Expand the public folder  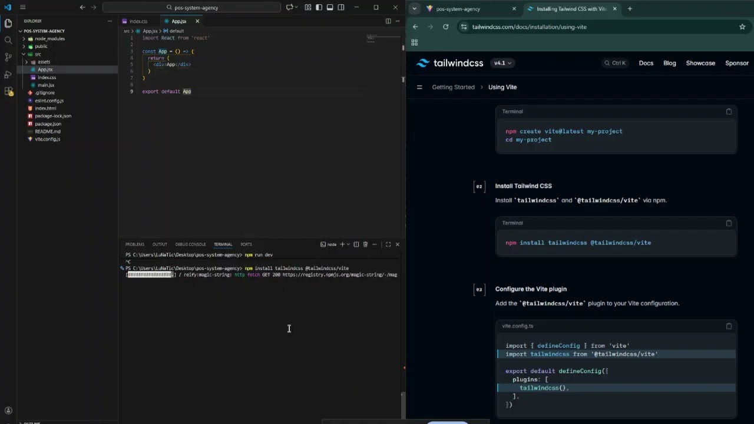pos(41,47)
